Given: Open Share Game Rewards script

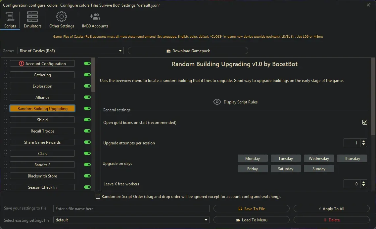Looking at the screenshot, I should click(x=42, y=142).
